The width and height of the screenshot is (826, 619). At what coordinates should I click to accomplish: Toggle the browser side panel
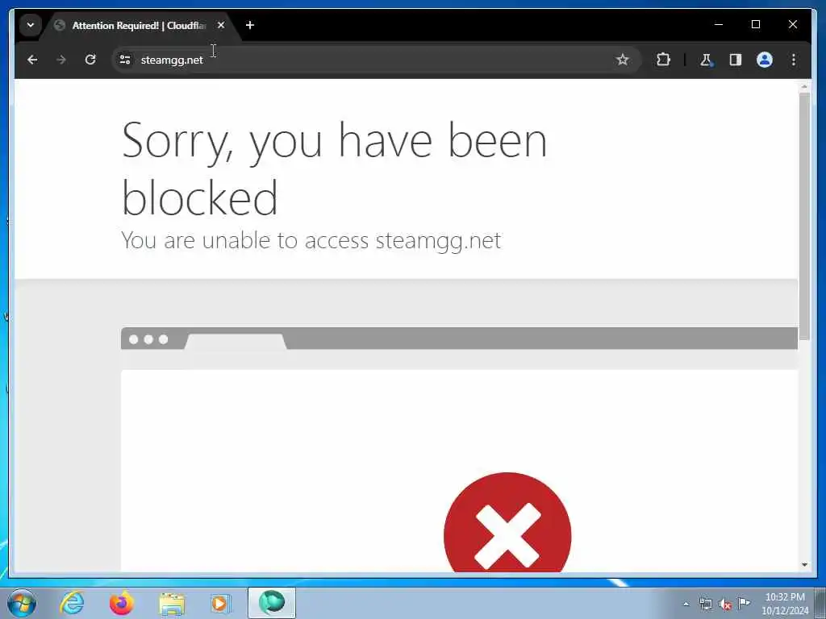coord(736,60)
